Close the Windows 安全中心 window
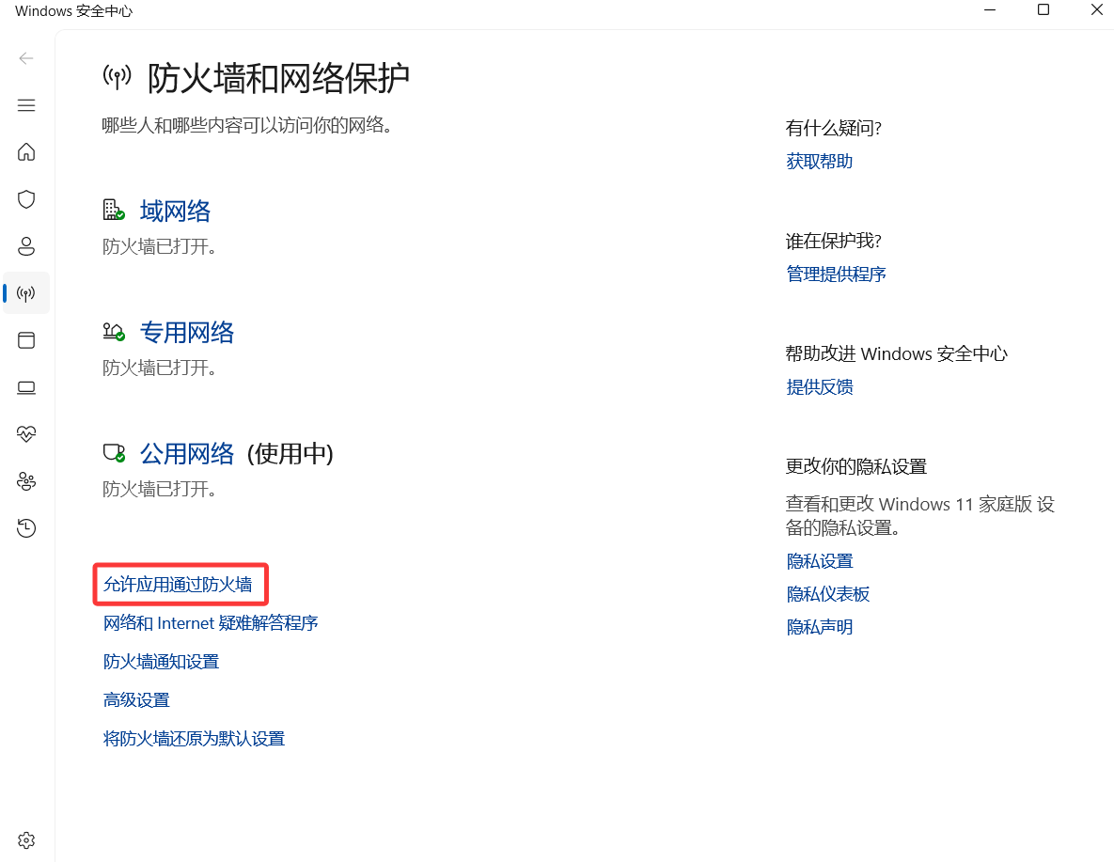This screenshot has width=1114, height=862. pyautogui.click(x=1096, y=10)
